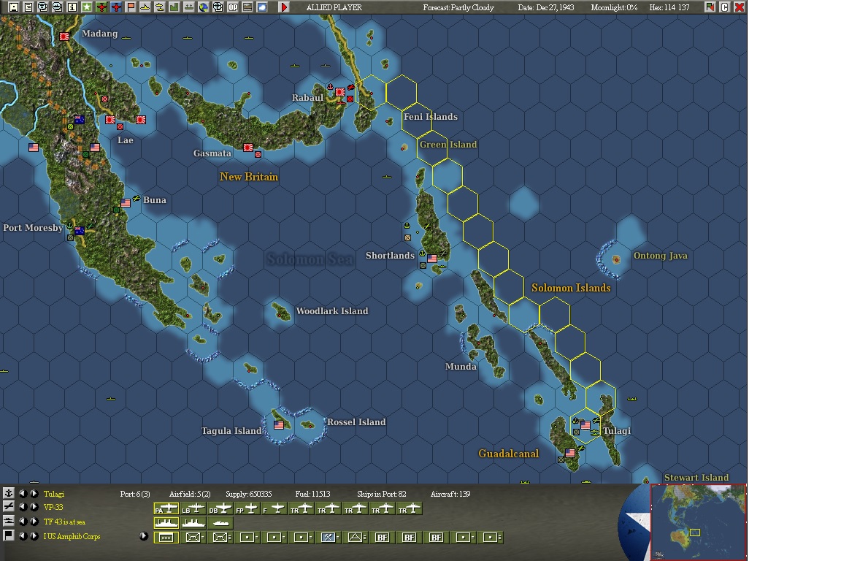Click the red end-turn arrow
Viewport: 841px width, 561px height.
[x=284, y=7]
